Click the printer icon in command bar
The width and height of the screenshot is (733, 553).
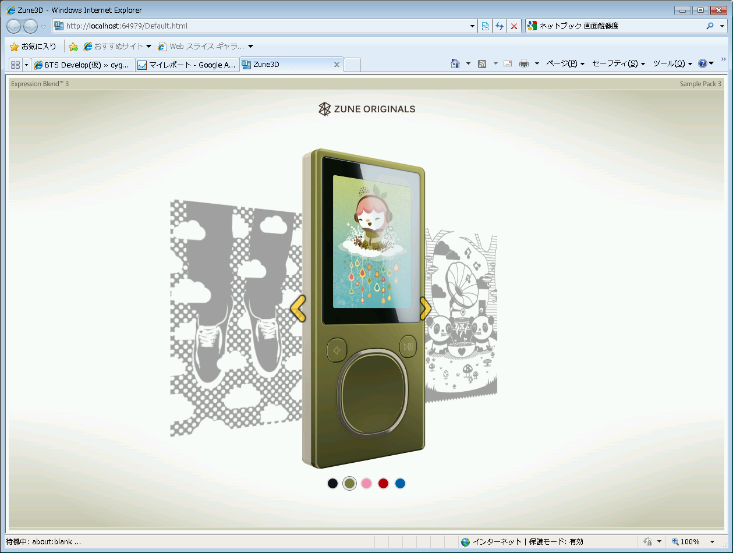coord(524,64)
